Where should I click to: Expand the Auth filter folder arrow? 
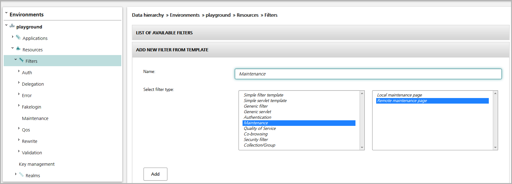coord(19,71)
